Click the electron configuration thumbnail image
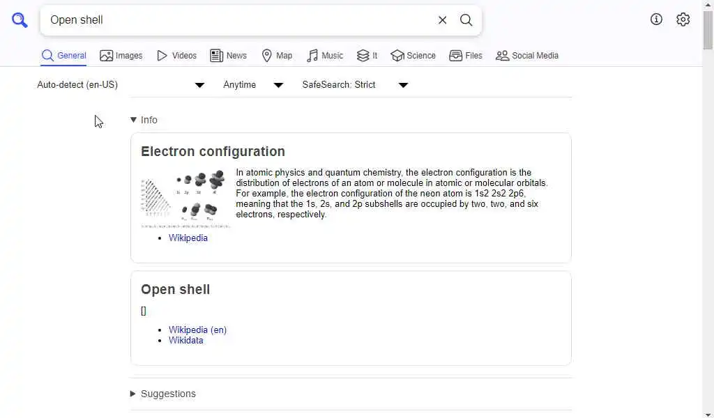Screen dimensions: 714x418 coord(185,199)
